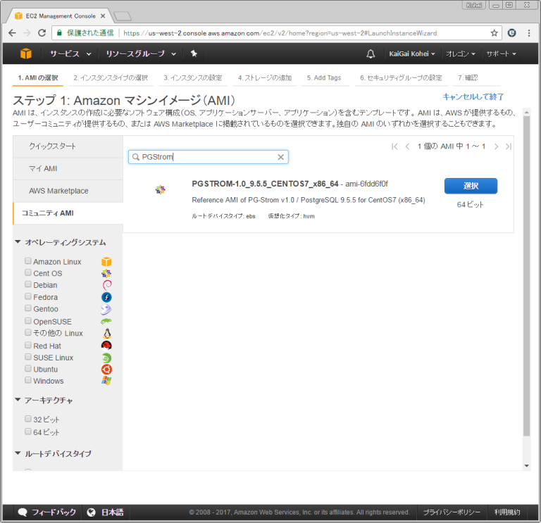The image size is (541, 523).
Task: Click the Amazon Linux orange cube icon
Action: (x=106, y=262)
